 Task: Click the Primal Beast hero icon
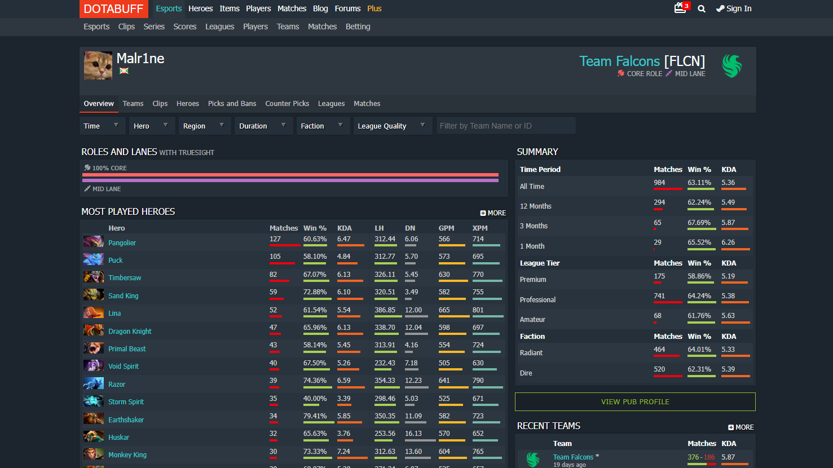coord(94,348)
